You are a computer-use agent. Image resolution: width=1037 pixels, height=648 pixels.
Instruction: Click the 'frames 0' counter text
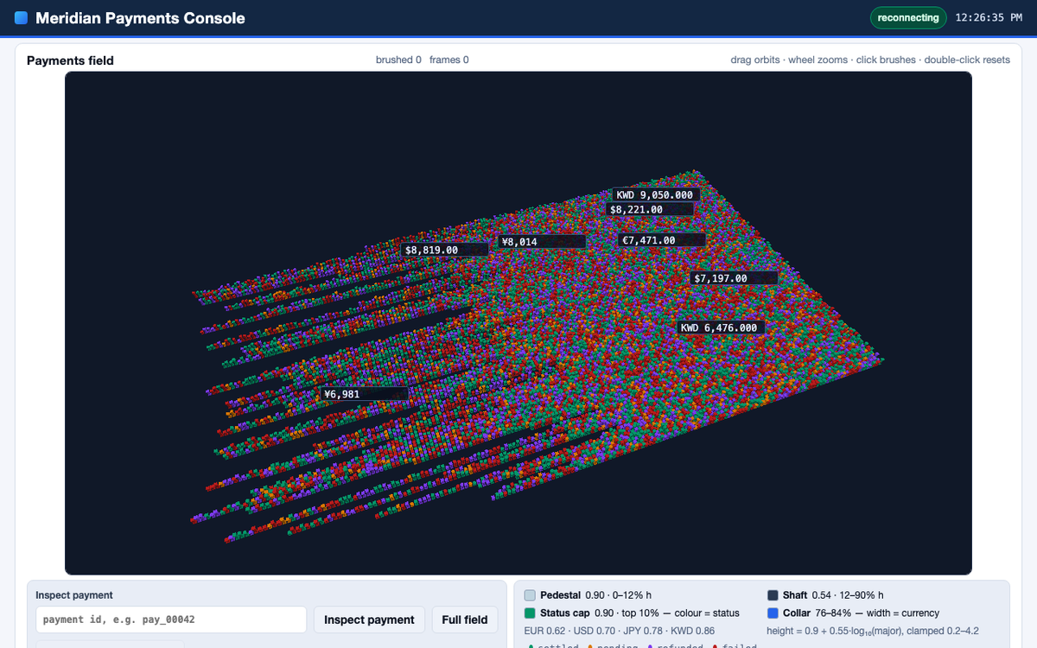click(449, 60)
